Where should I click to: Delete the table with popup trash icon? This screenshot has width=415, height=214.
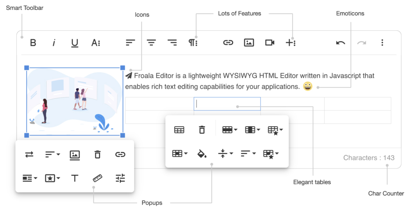coord(202,129)
